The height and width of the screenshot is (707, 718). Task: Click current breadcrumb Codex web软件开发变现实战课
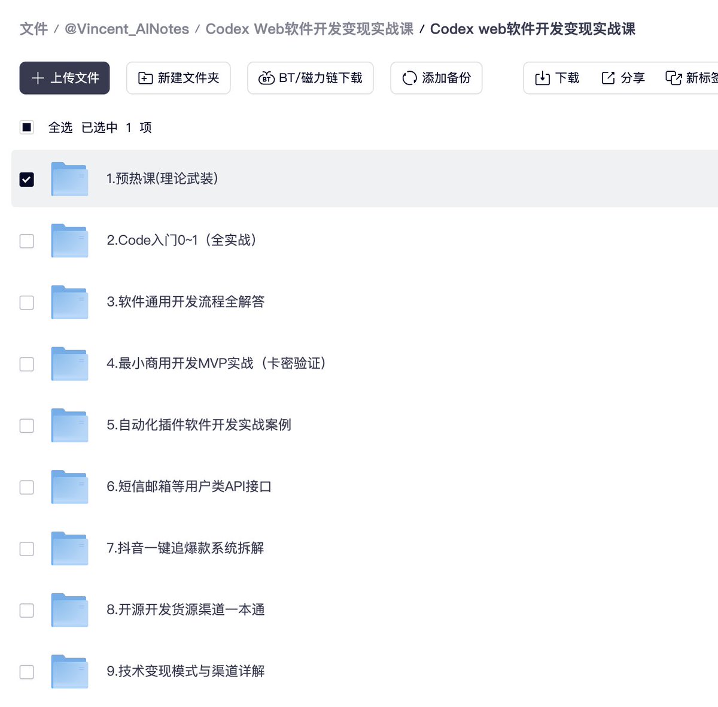533,29
